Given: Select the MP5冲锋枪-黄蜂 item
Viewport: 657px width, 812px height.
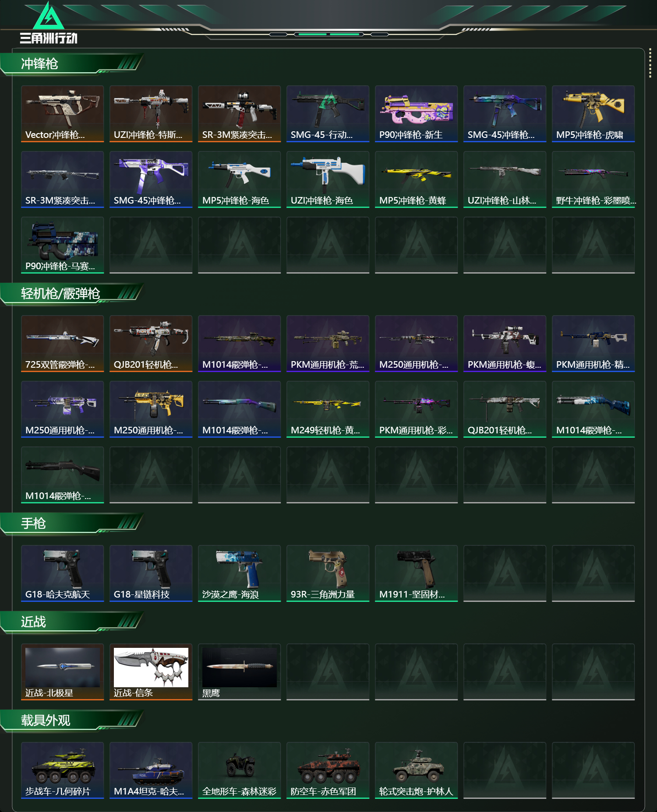Looking at the screenshot, I should (416, 179).
